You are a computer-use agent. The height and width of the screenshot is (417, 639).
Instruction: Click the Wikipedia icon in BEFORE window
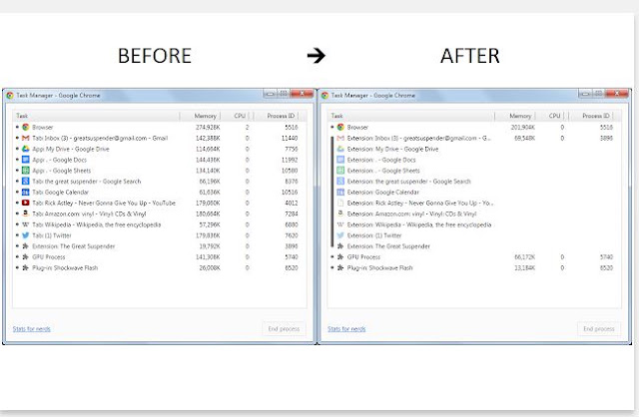click(x=26, y=224)
